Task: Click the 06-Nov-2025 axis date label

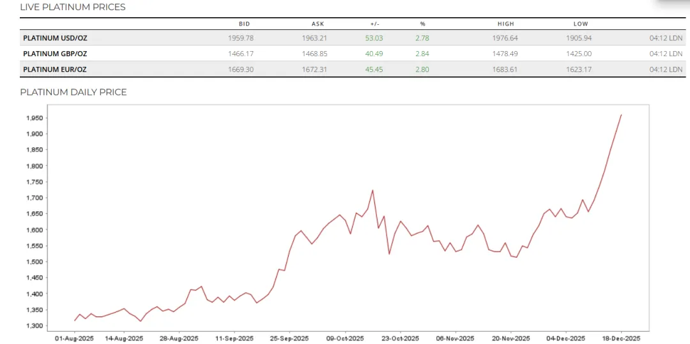Action: pos(456,339)
